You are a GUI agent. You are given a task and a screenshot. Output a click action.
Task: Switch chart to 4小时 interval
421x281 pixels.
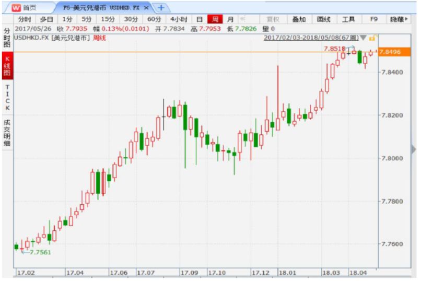[179, 19]
